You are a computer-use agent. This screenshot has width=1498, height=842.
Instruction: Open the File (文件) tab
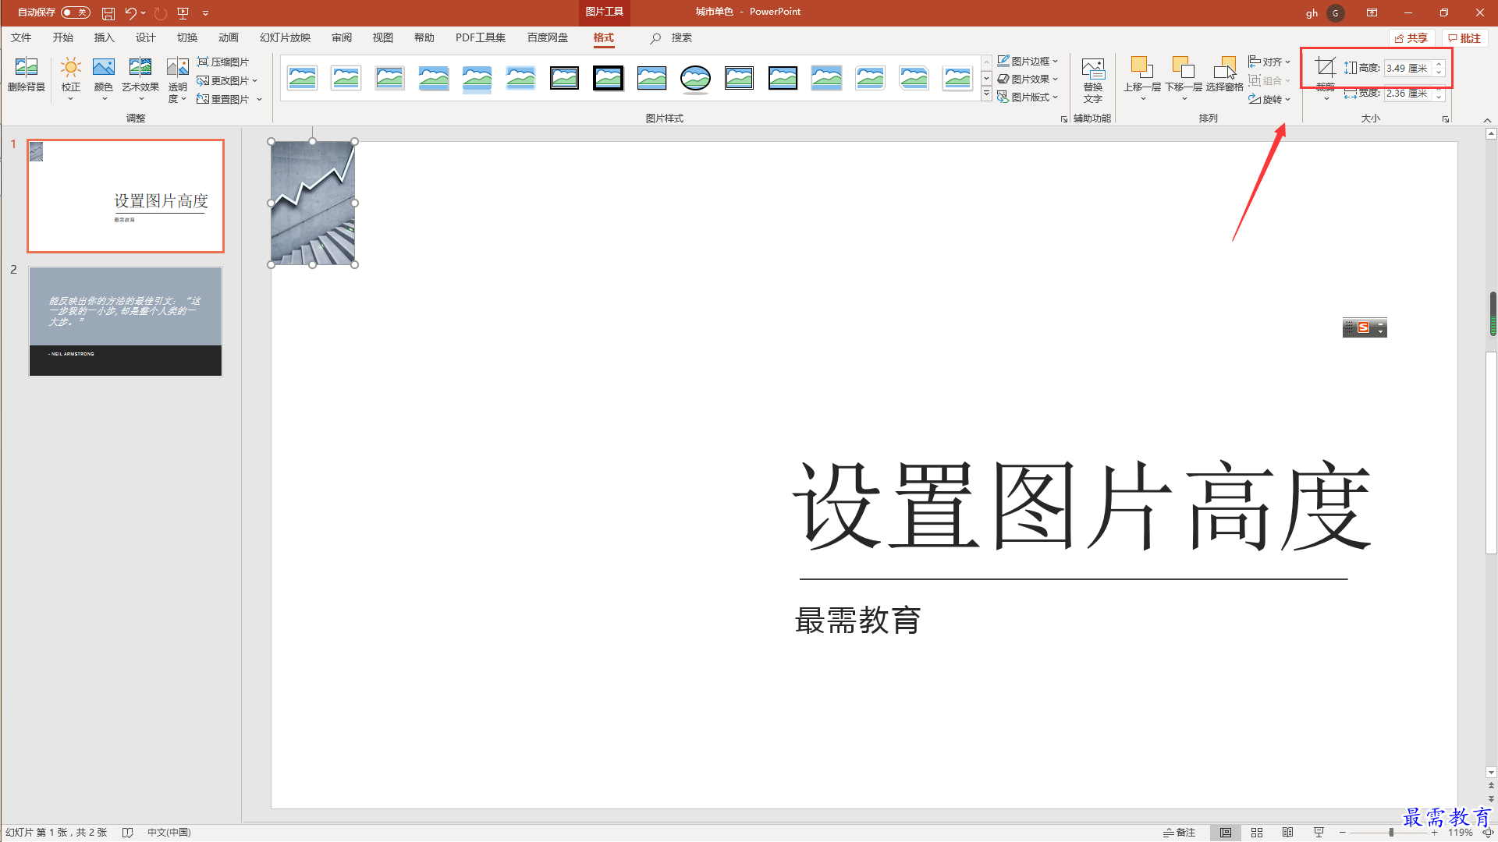(x=21, y=37)
